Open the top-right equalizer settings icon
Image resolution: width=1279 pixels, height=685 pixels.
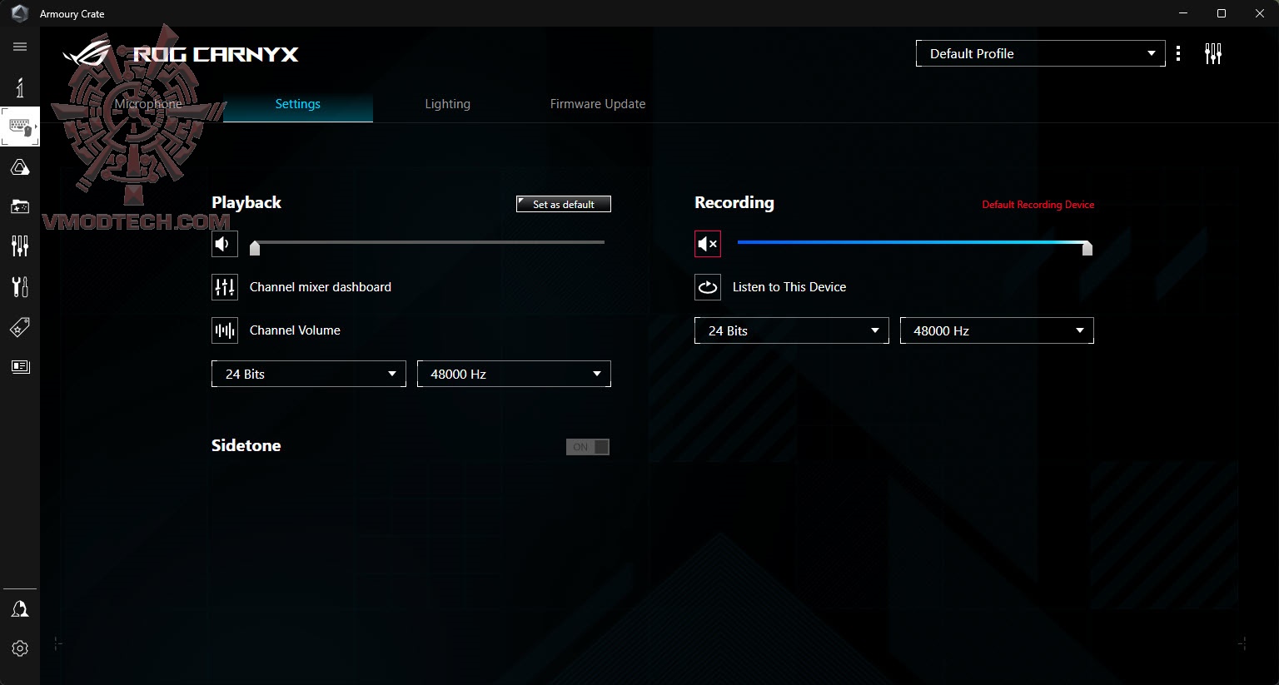click(x=1213, y=54)
